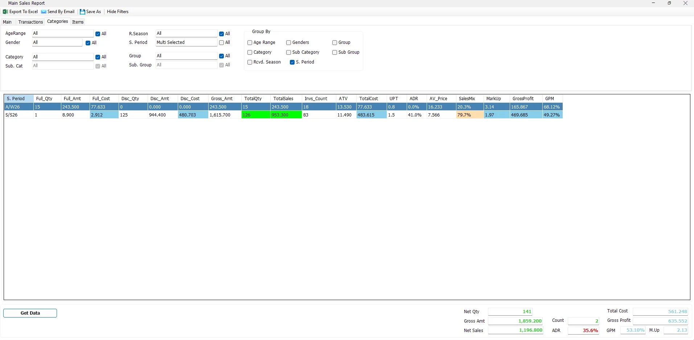Viewport: 694px width, 340px height.
Task: Uncheck Group By S. Period
Action: 292,62
